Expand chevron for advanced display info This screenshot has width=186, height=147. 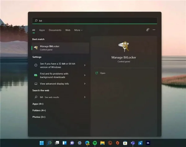[85, 84]
